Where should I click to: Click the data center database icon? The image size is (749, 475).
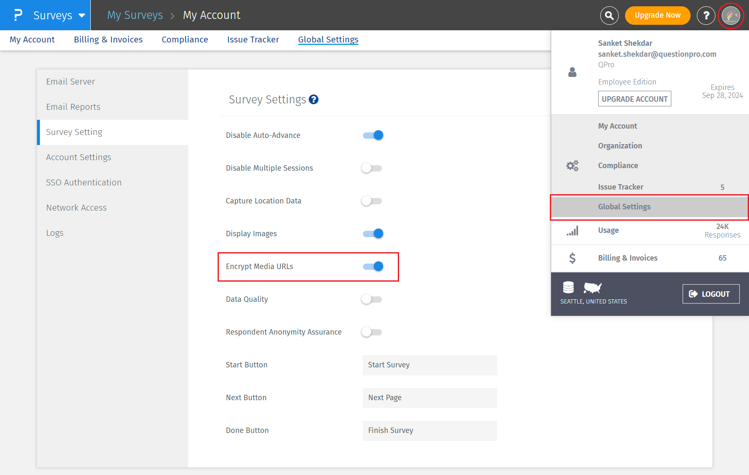click(568, 288)
